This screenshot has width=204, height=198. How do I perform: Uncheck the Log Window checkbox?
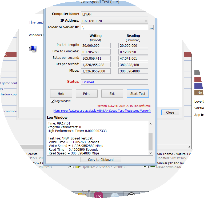coord(53,101)
